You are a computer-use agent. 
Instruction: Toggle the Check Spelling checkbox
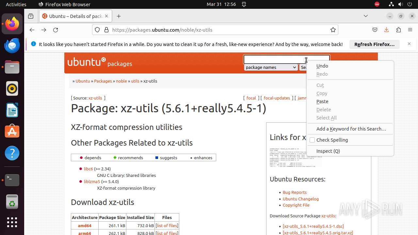(x=312, y=140)
